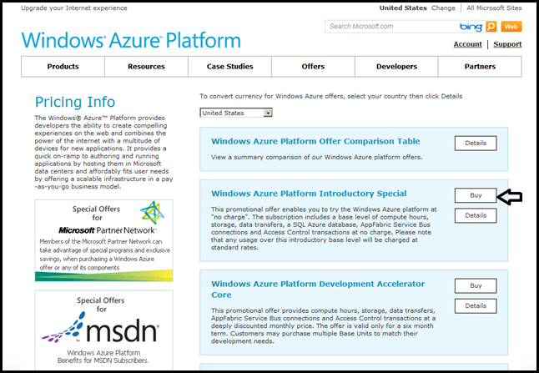Viewport: 539px width, 373px height.
Task: Open Windows Azure Platform Introductory Special title
Action: [x=309, y=194]
